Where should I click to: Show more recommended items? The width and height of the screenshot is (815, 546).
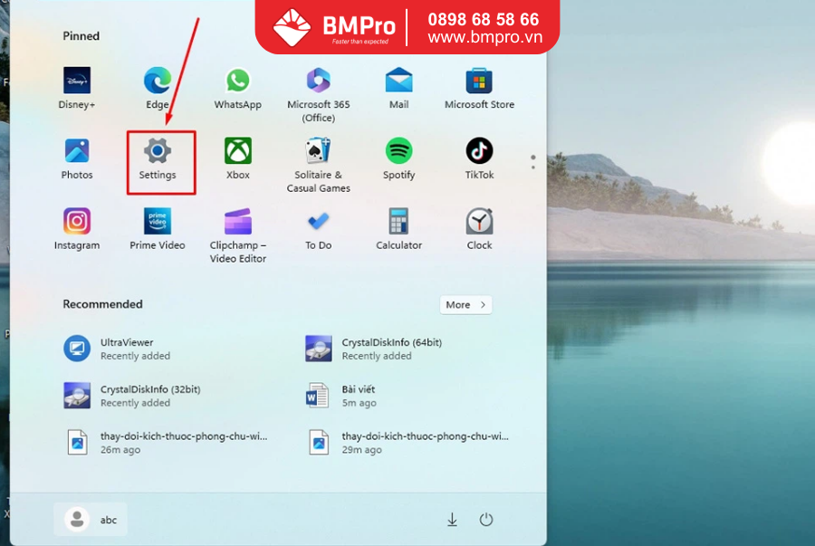(x=465, y=305)
